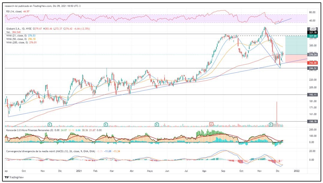Click the Ago label on the time axis
Image resolution: width=323 pixels, height=183 pixels.
[x=204, y=171]
